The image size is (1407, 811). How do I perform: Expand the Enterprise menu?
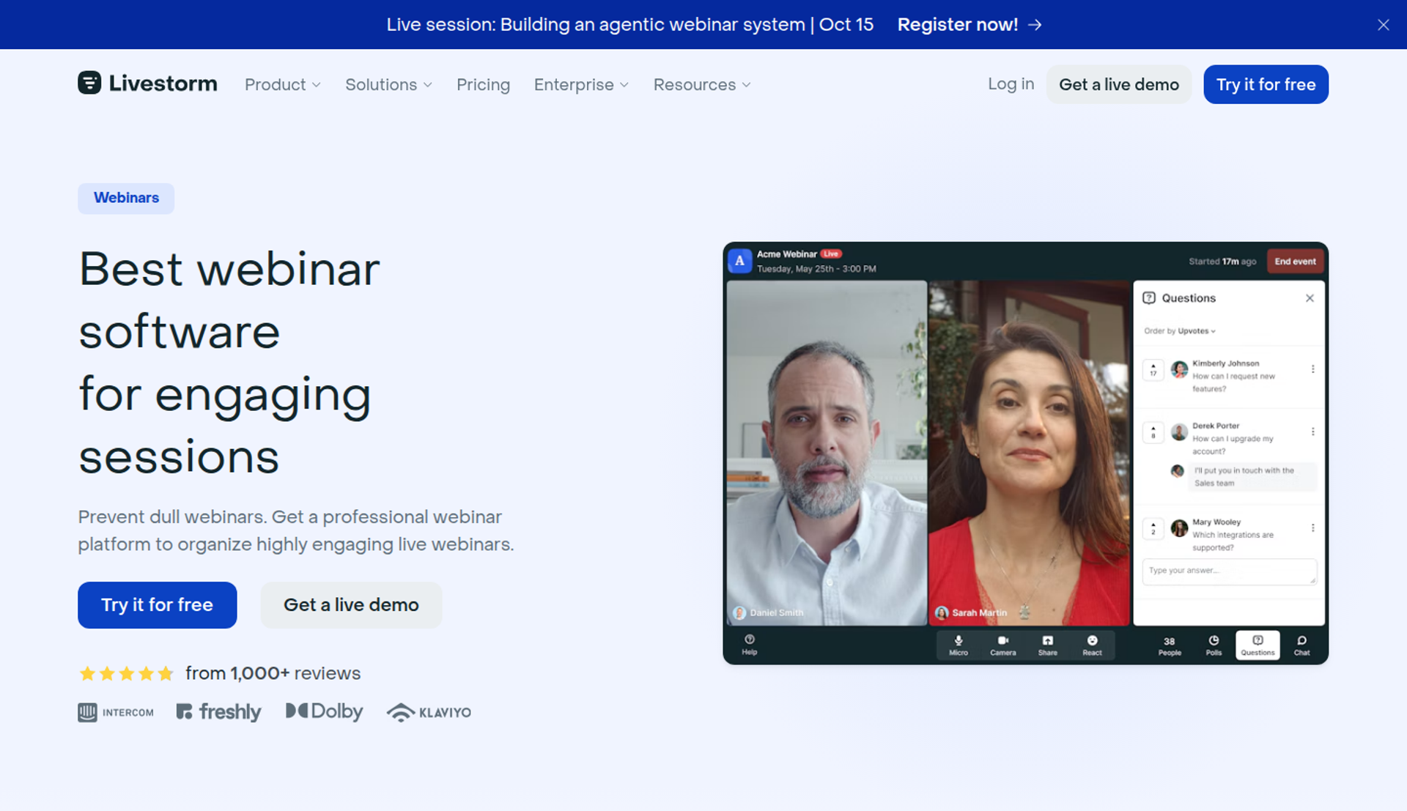581,85
